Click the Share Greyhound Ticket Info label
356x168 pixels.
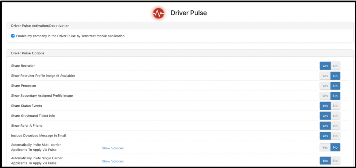pos(33,116)
